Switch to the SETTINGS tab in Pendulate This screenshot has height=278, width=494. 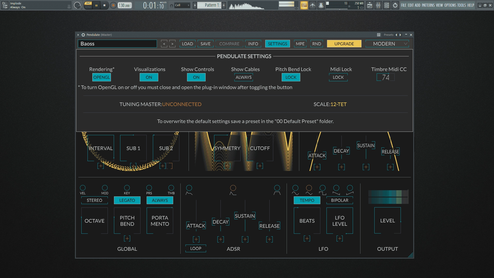point(277,44)
